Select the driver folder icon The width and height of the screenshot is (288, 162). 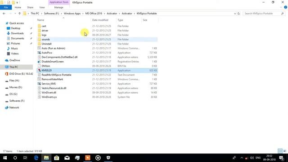click(39, 31)
